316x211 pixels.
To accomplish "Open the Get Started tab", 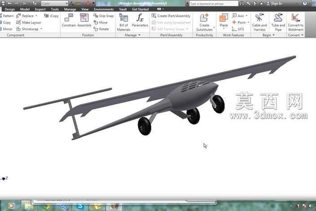I will (140, 9).
